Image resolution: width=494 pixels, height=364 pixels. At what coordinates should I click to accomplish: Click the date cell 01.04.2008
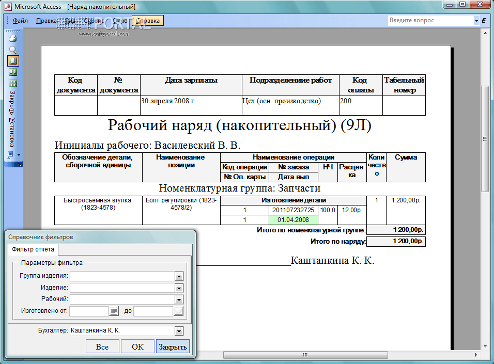294,220
